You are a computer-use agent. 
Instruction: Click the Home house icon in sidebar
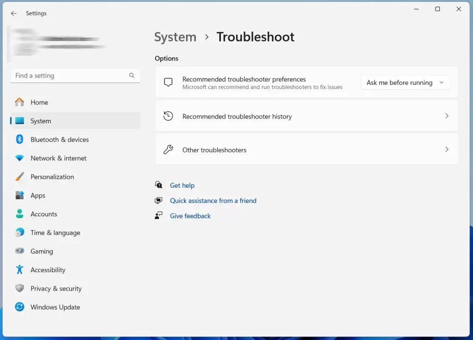(x=19, y=102)
